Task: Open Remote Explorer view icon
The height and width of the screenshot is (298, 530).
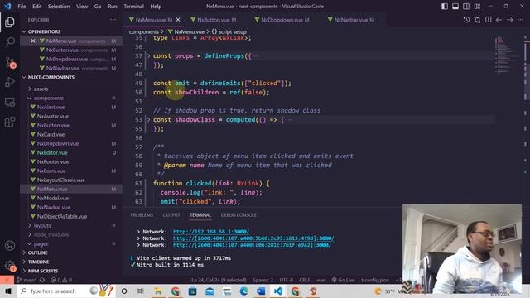Action: [x=10, y=102]
